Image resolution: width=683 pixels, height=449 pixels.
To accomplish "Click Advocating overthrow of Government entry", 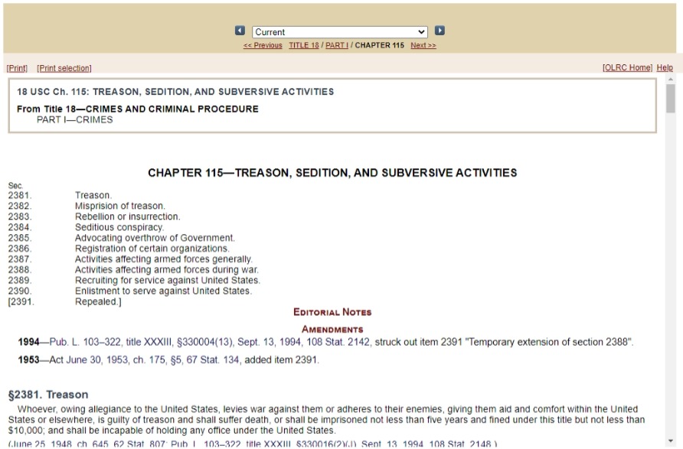I will (x=155, y=238).
